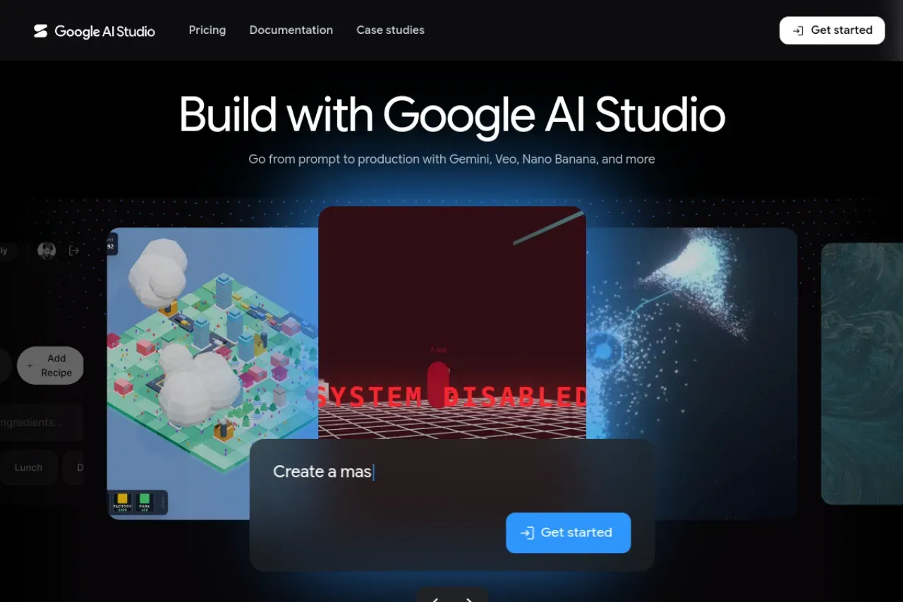
Task: Click the Add Recipe button
Action: tap(50, 366)
